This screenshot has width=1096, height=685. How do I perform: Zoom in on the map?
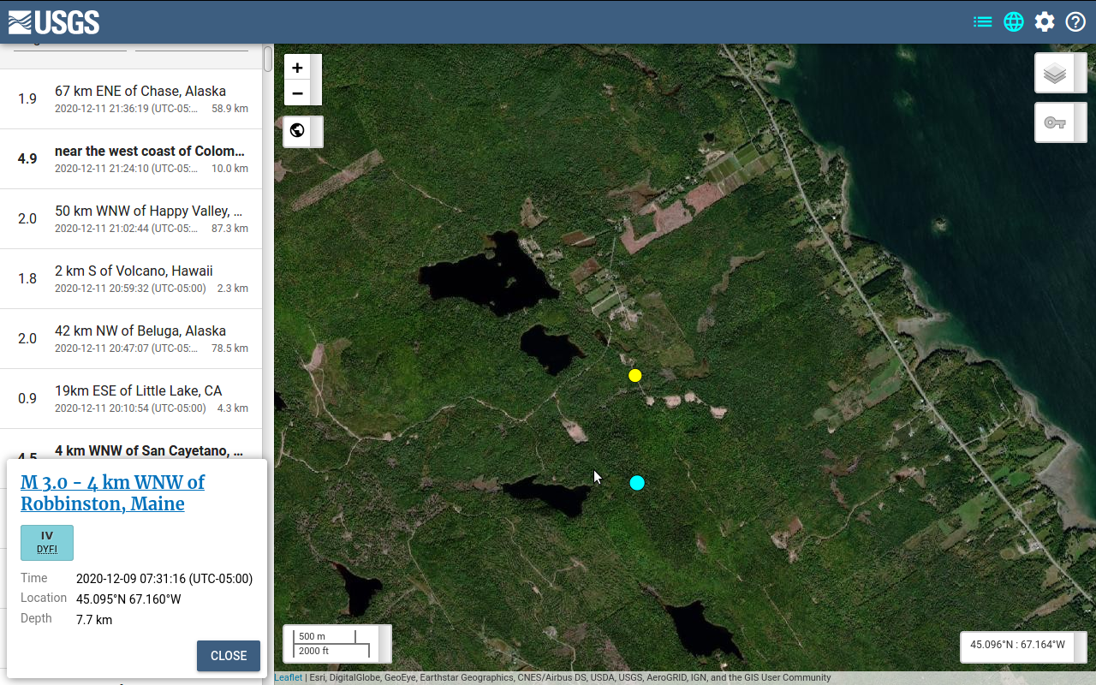(x=297, y=68)
